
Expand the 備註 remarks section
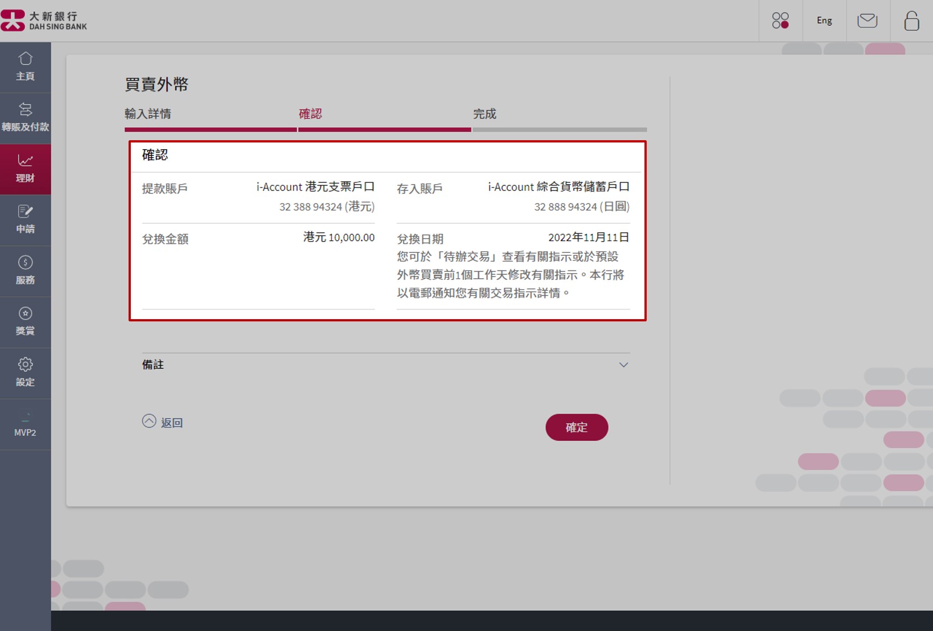click(153, 365)
